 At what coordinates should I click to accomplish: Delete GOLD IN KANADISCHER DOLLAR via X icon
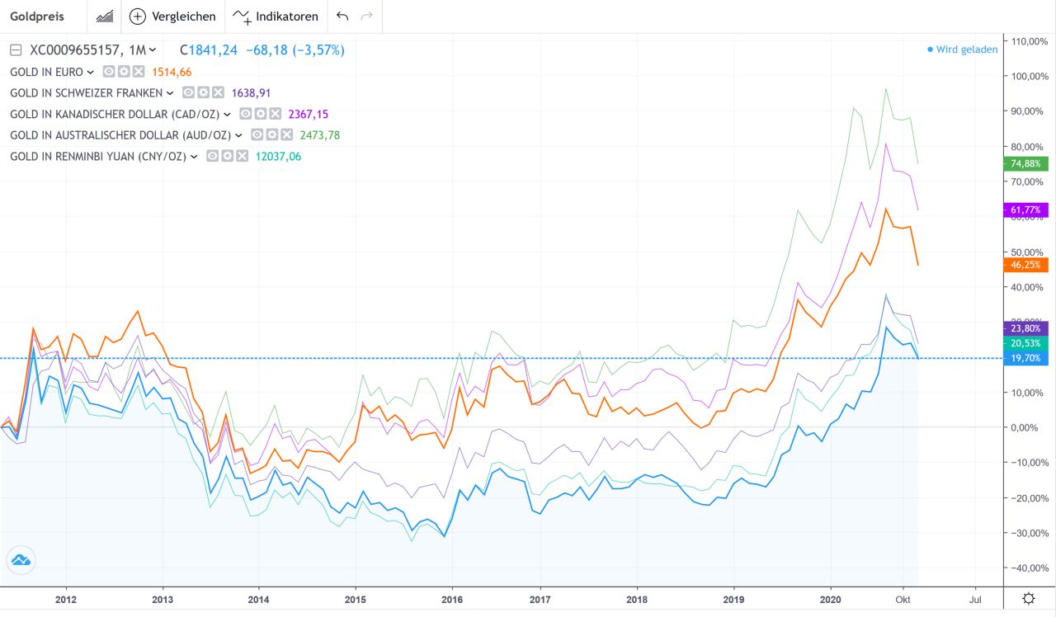coord(276,114)
